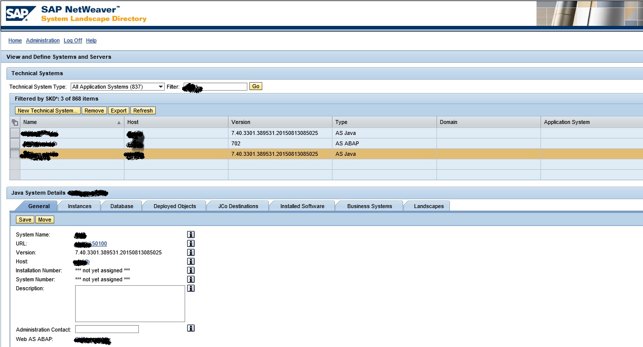Open the Installed Software tab
Viewport: 643px width, 347px height.
point(302,206)
